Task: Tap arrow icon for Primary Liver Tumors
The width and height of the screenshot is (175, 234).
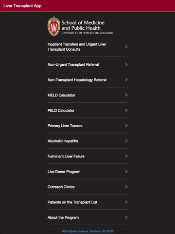Action: point(126,126)
